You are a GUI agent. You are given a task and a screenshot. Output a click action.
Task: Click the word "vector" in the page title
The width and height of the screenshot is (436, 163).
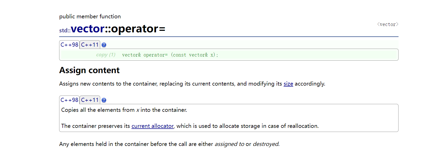point(88,29)
